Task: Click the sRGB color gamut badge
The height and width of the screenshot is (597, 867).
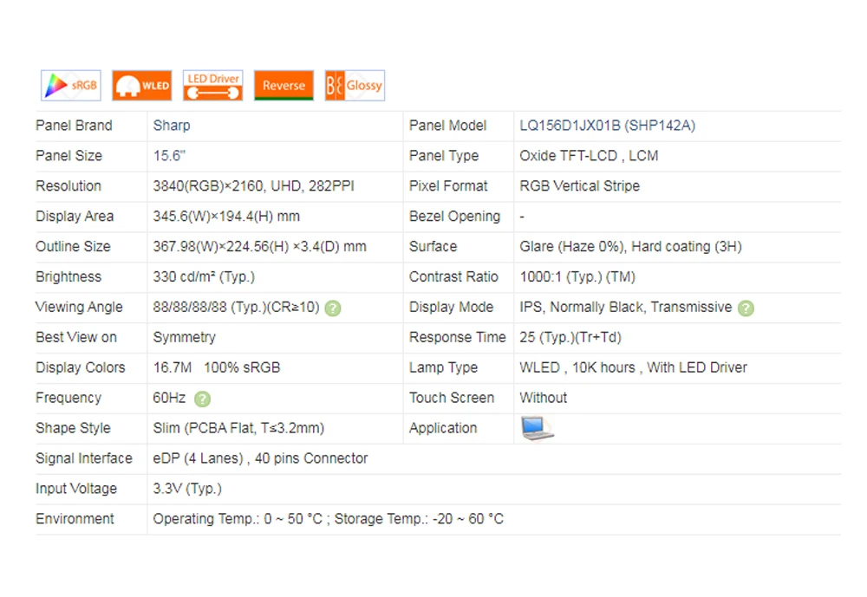Action: tap(71, 86)
